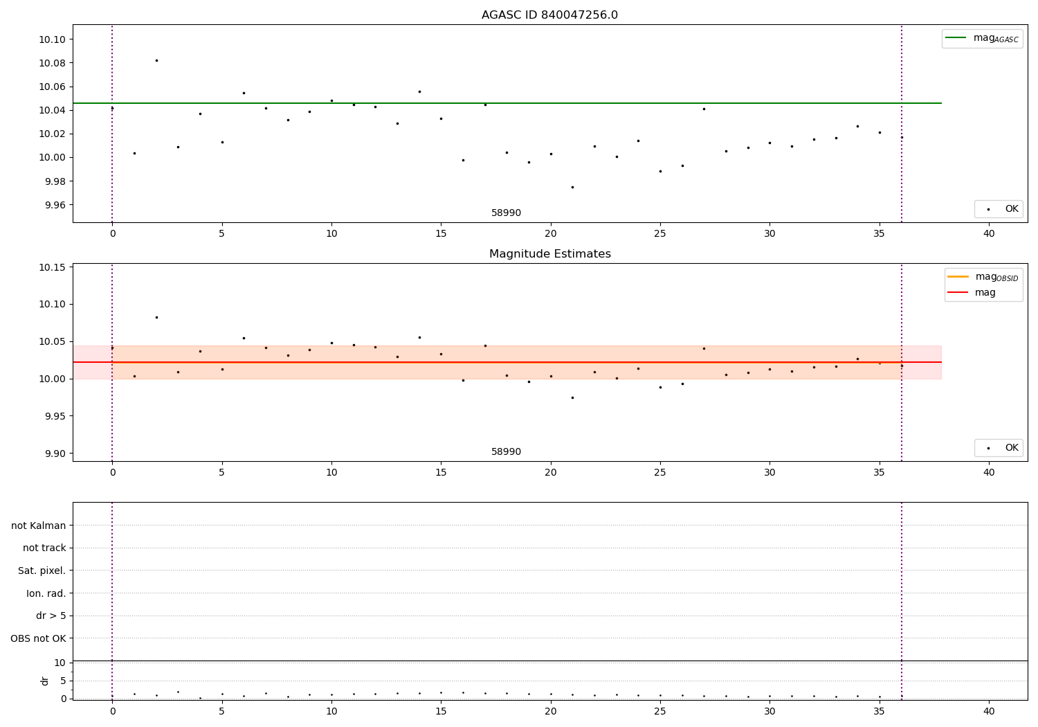Image resolution: width=1038 pixels, height=727 pixels.
Task: Click the lowest data point at x=21 in top plot
Action: click(x=572, y=187)
